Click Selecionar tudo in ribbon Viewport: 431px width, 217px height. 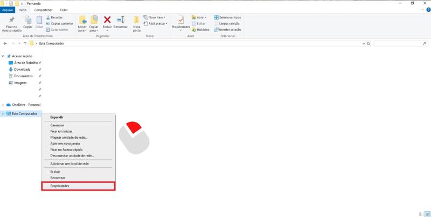pyautogui.click(x=227, y=17)
